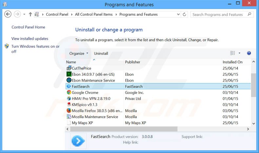
Task: Select the FastSearch row icon
Action: click(x=69, y=86)
